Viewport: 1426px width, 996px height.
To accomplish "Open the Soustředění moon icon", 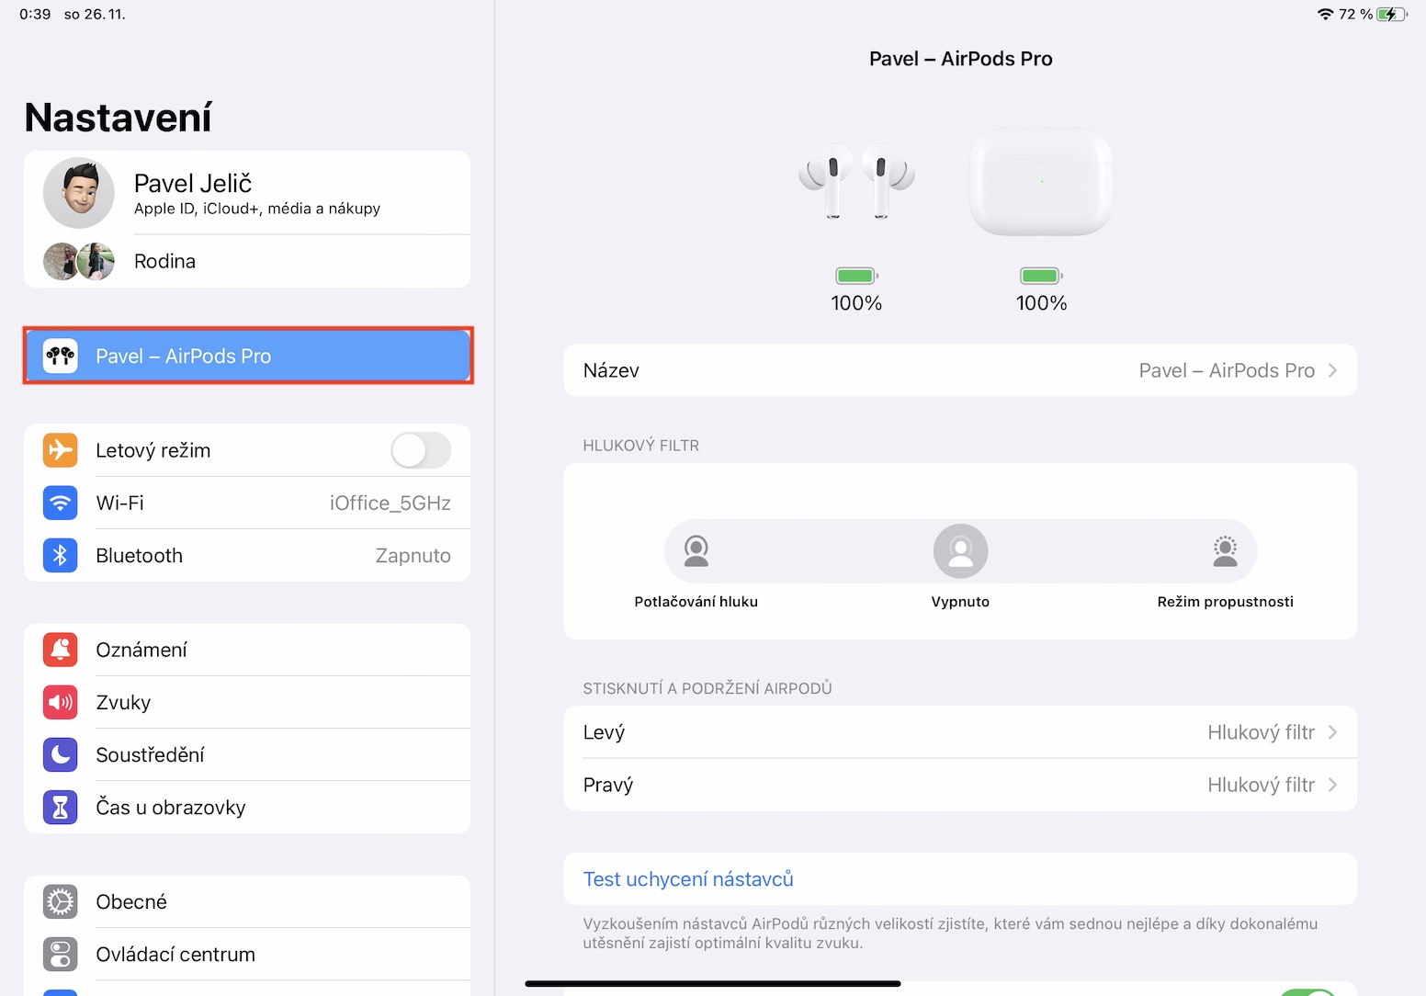I will (60, 754).
